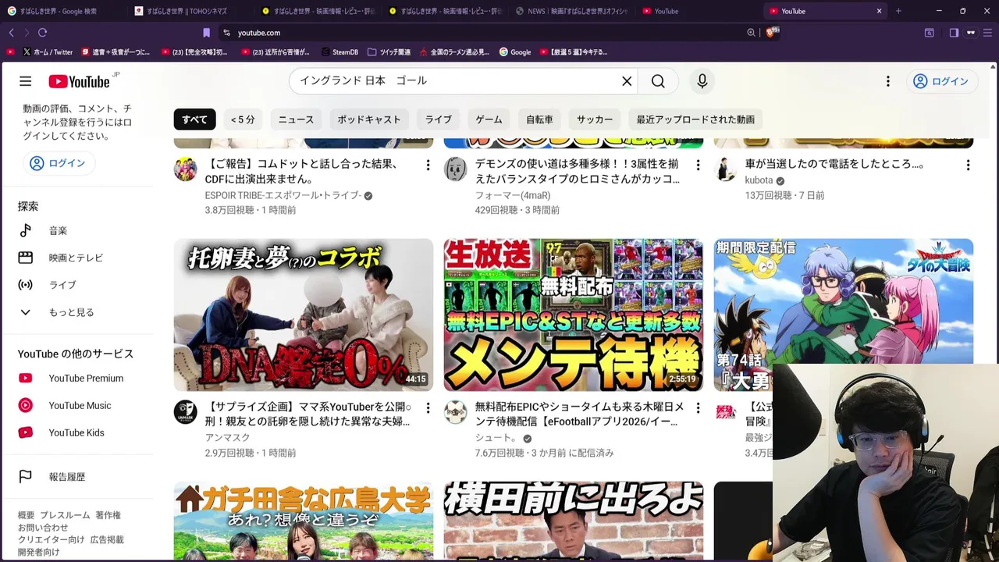Reload the page with the browser refresh icon
Image resolution: width=999 pixels, height=562 pixels.
pos(42,33)
